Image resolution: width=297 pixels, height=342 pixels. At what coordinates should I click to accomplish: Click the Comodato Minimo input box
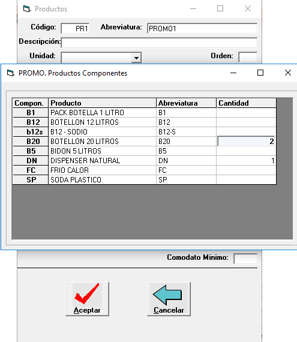coord(245,259)
